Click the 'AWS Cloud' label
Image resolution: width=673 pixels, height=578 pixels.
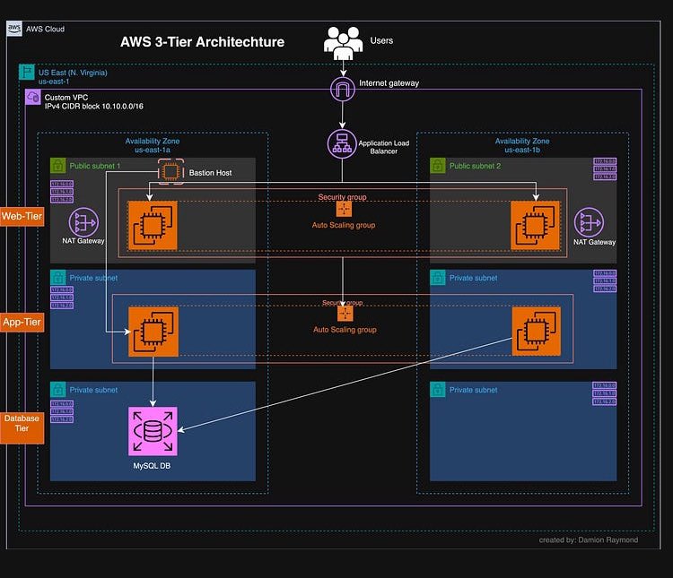[x=45, y=29]
